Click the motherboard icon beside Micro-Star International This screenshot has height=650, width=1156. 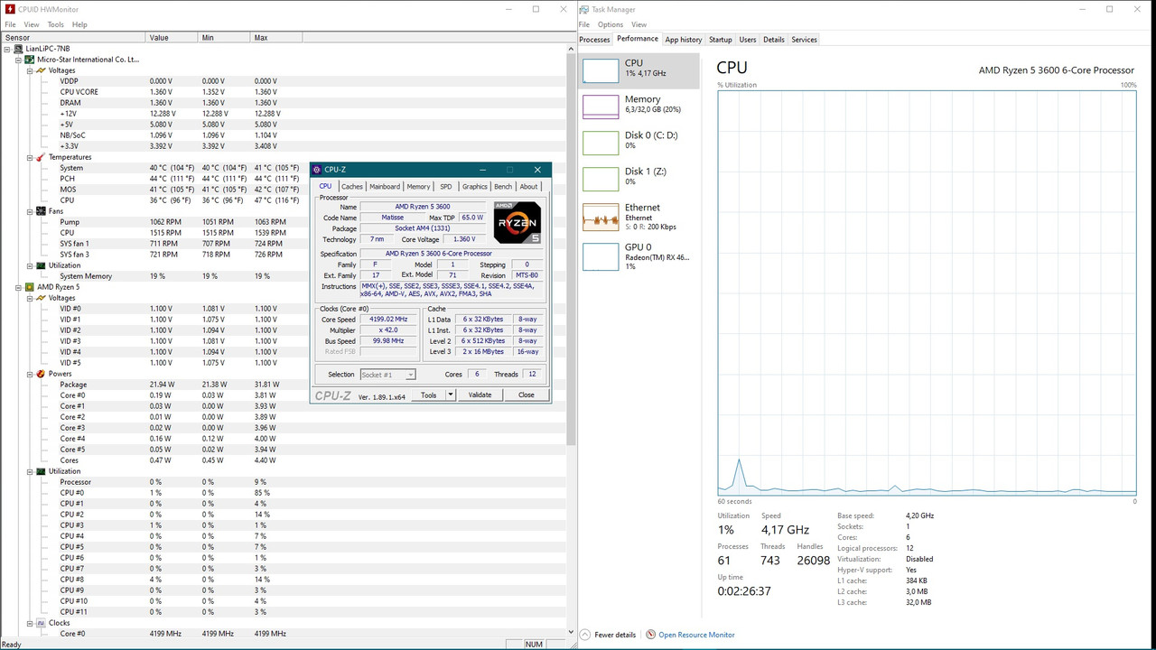pos(30,60)
